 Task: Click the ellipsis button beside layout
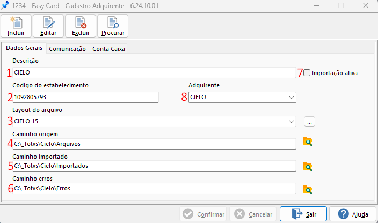tap(309, 122)
